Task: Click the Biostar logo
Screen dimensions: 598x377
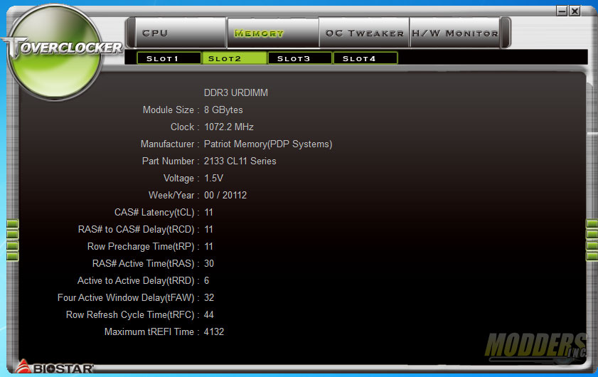Action: 55,367
